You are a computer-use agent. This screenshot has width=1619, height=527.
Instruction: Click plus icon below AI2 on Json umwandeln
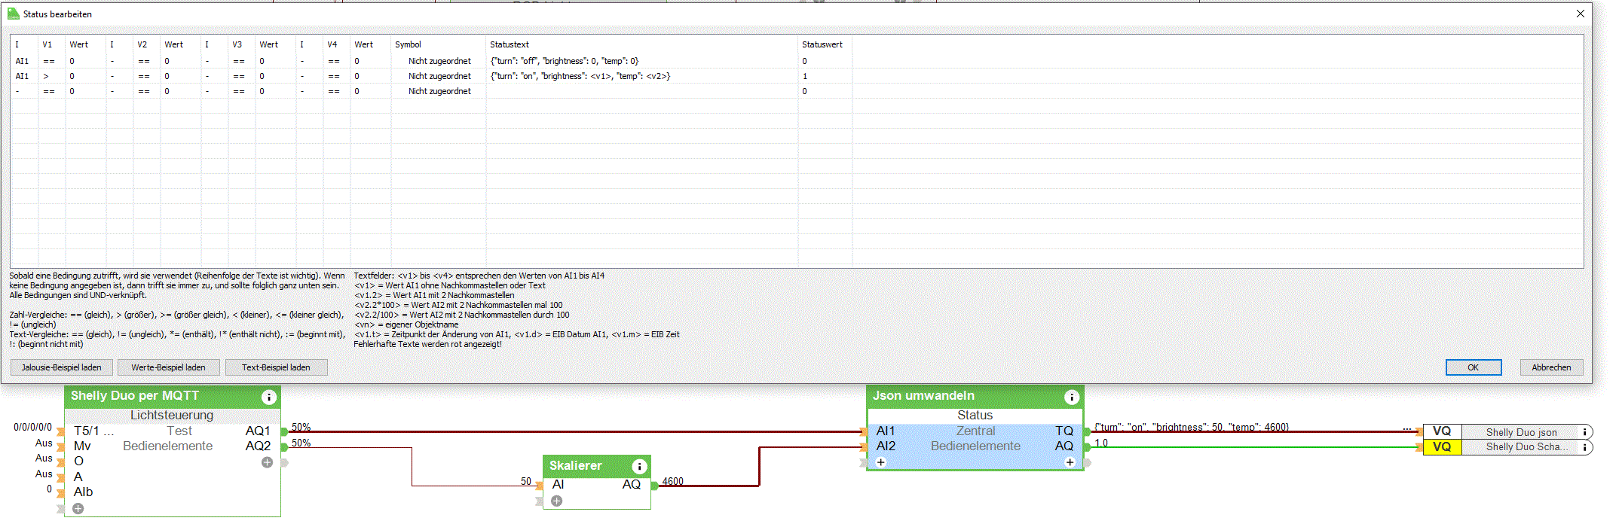pos(880,462)
